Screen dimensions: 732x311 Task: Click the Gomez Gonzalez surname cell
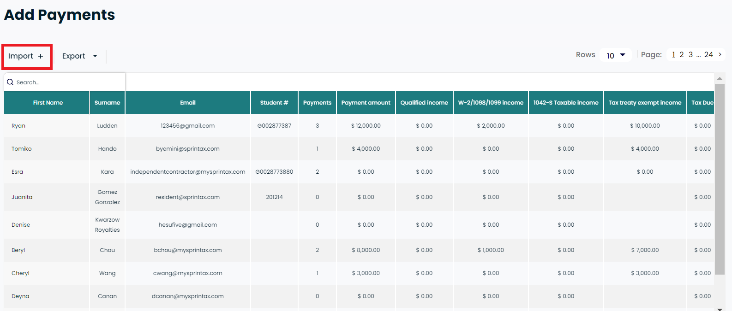point(107,197)
